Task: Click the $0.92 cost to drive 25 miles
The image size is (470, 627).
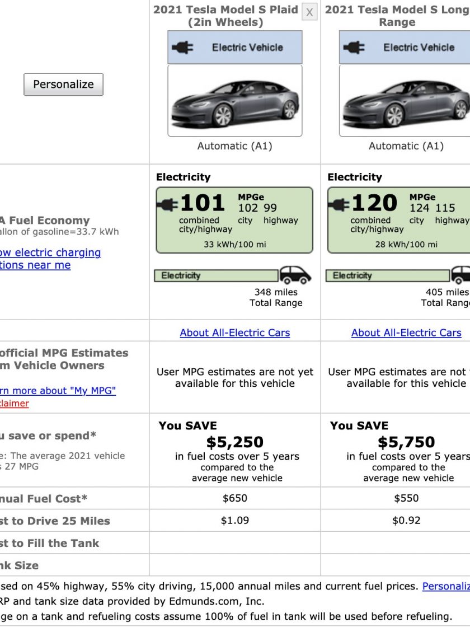Action: (406, 520)
